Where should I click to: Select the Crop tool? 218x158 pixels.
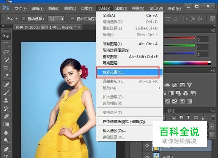pos(6,68)
